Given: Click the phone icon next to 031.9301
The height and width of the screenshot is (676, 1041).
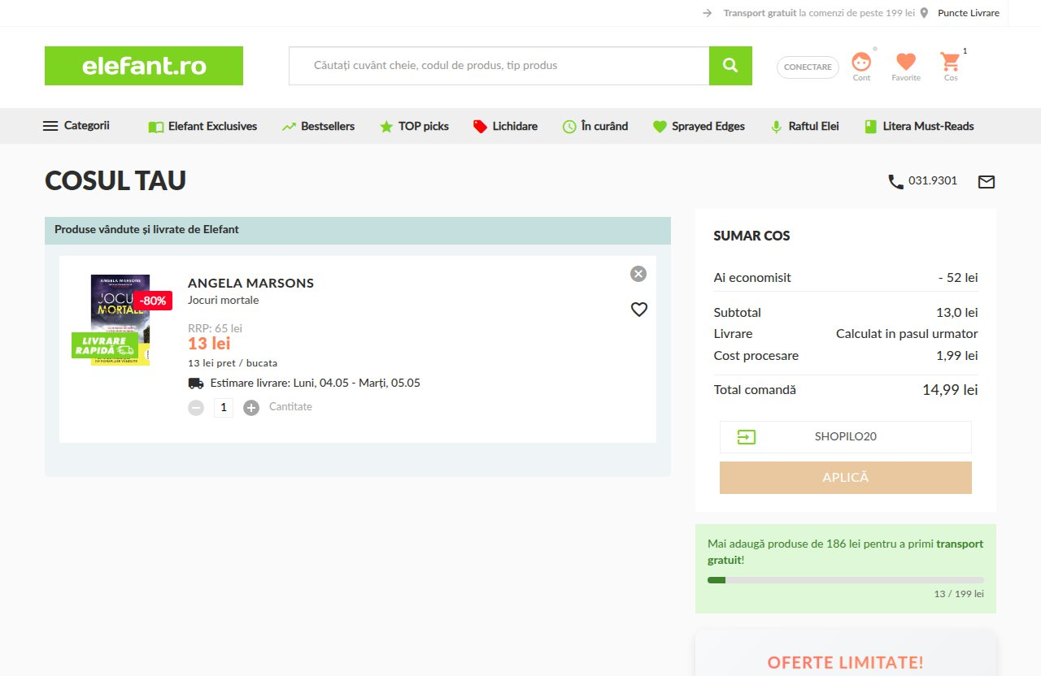Looking at the screenshot, I should 896,182.
